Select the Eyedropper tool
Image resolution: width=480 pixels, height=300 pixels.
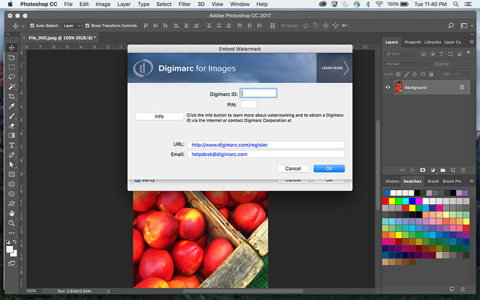[11, 106]
